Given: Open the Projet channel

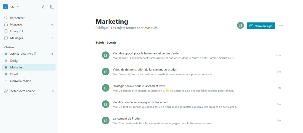Looking at the screenshot, I should coord(14,74).
